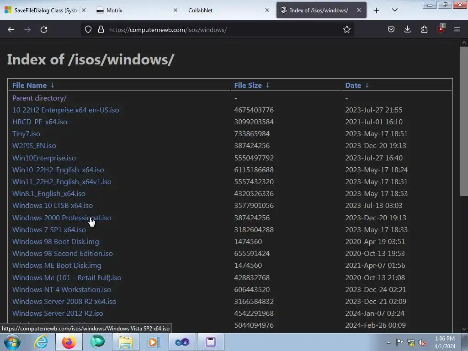Download Windows Server 2008 R2 x64.iso
Image resolution: width=468 pixels, height=351 pixels.
tap(64, 302)
